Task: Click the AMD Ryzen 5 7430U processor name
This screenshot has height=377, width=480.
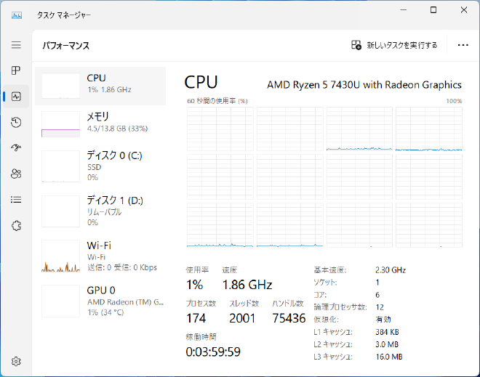Action: 364,85
